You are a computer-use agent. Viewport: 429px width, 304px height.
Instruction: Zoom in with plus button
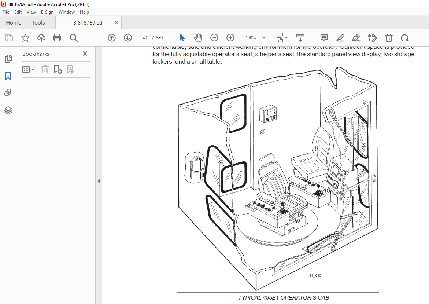(230, 38)
